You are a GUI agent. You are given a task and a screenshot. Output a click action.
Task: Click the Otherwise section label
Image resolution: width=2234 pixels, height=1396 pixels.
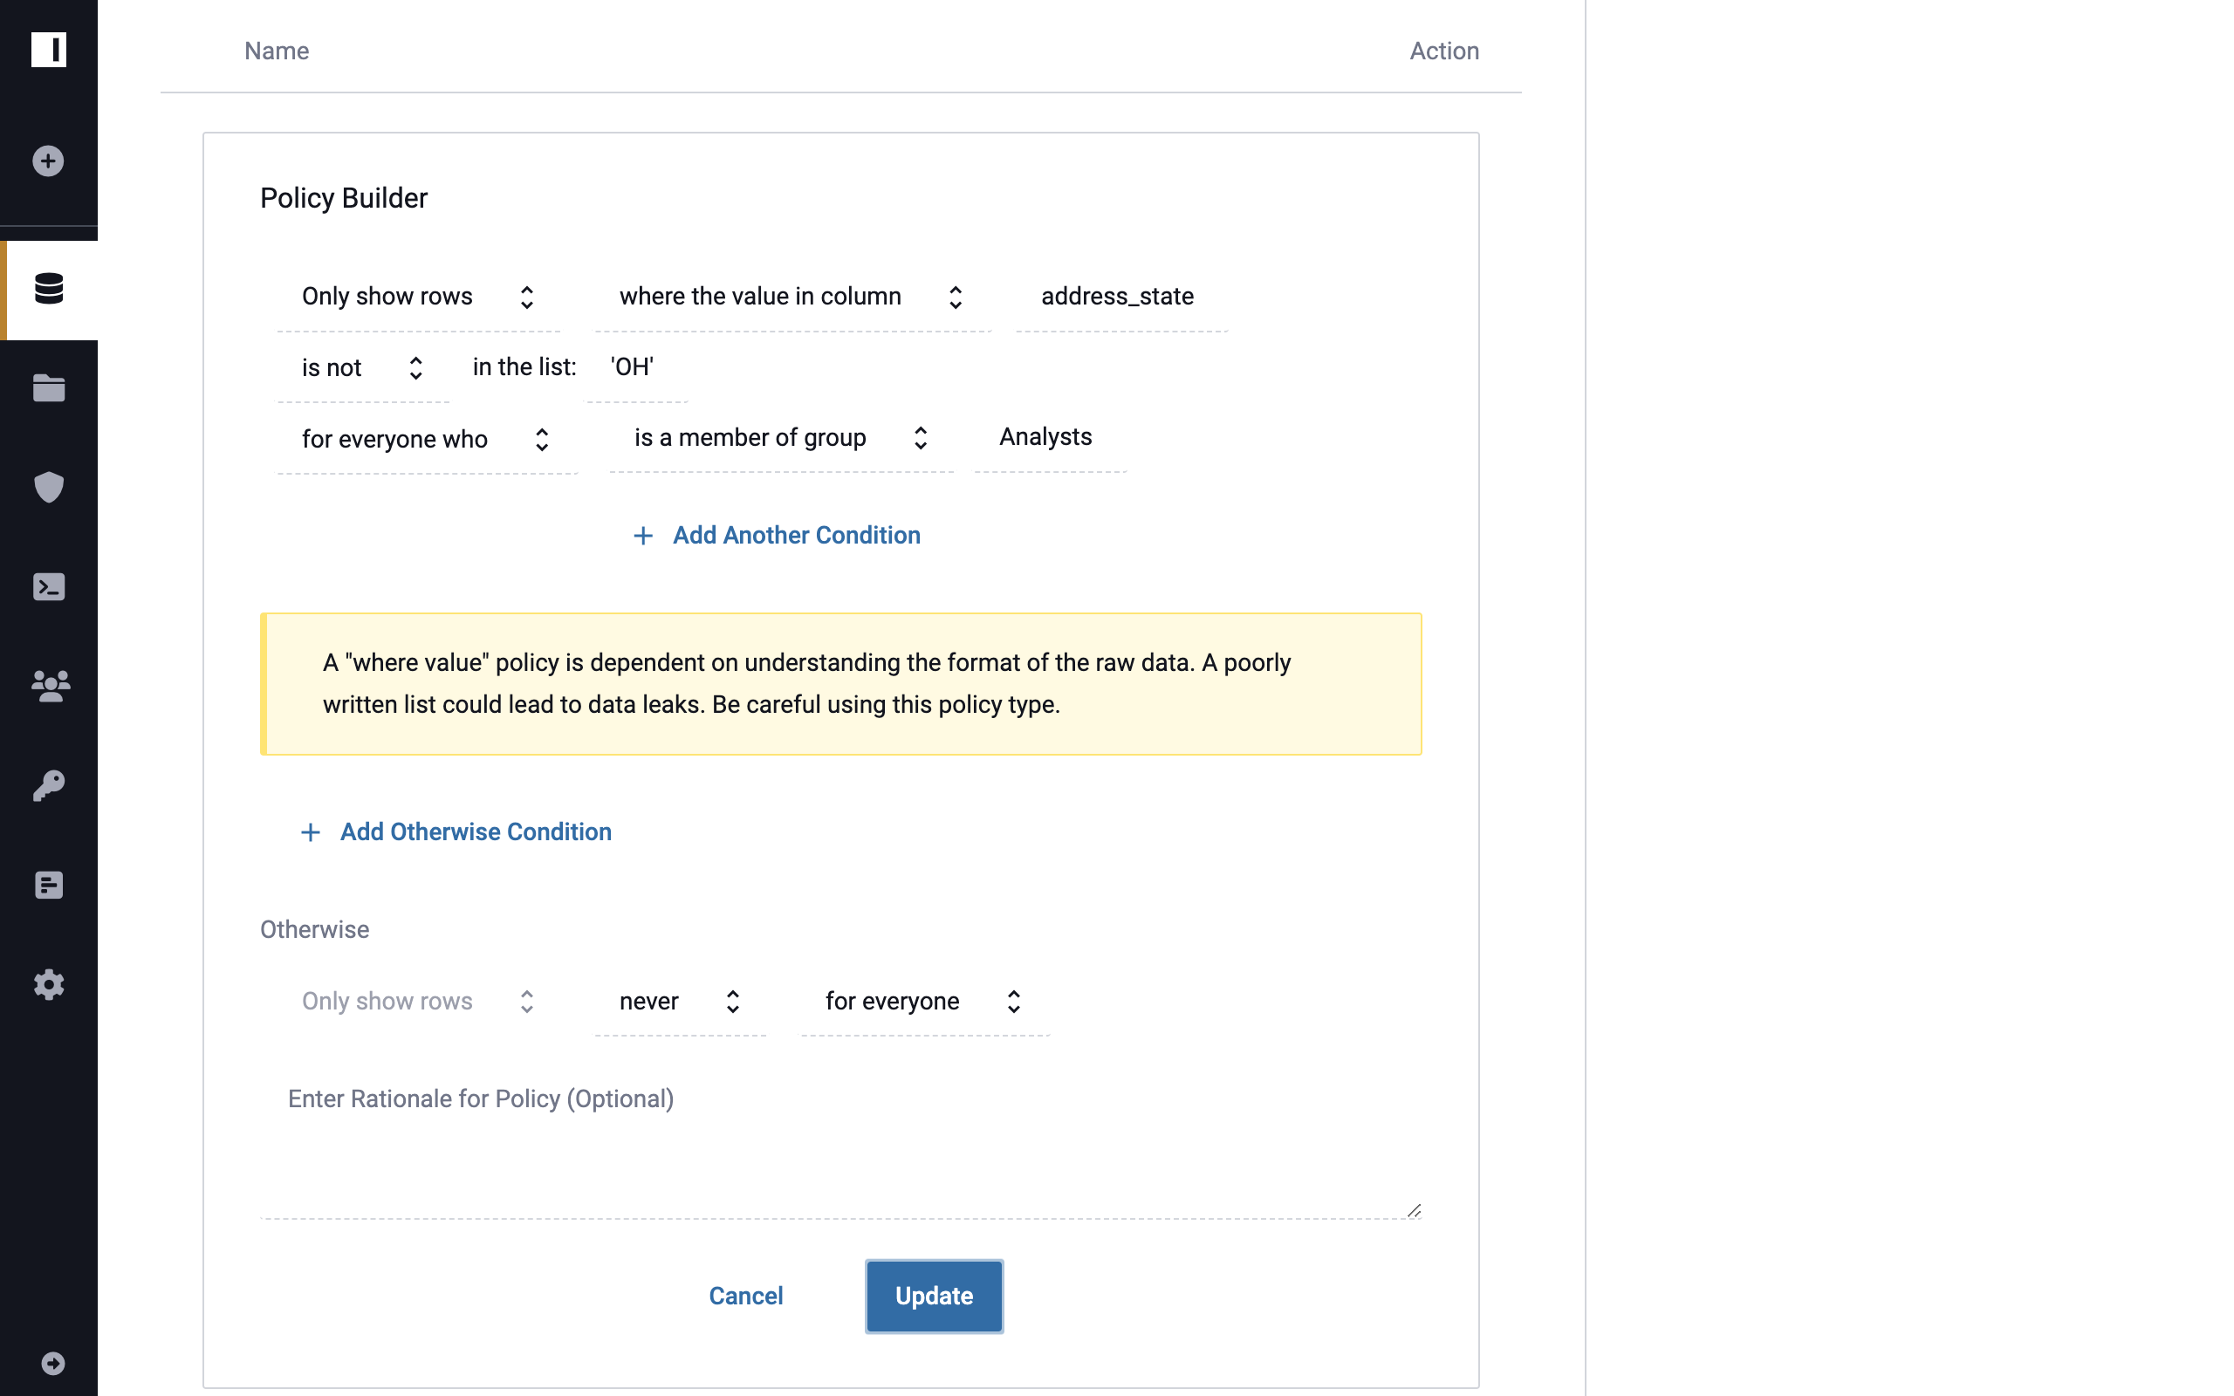coord(314,930)
